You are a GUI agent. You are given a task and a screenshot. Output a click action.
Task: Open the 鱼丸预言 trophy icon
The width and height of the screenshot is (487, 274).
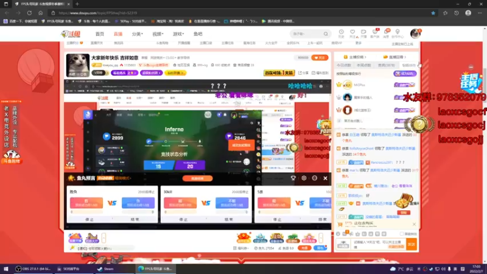pos(293,178)
